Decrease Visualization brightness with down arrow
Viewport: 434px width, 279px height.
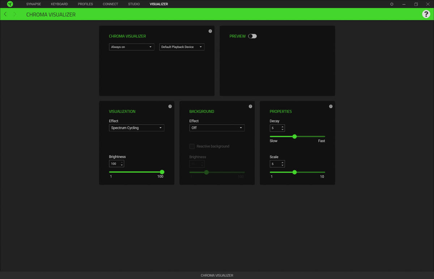[122, 165]
